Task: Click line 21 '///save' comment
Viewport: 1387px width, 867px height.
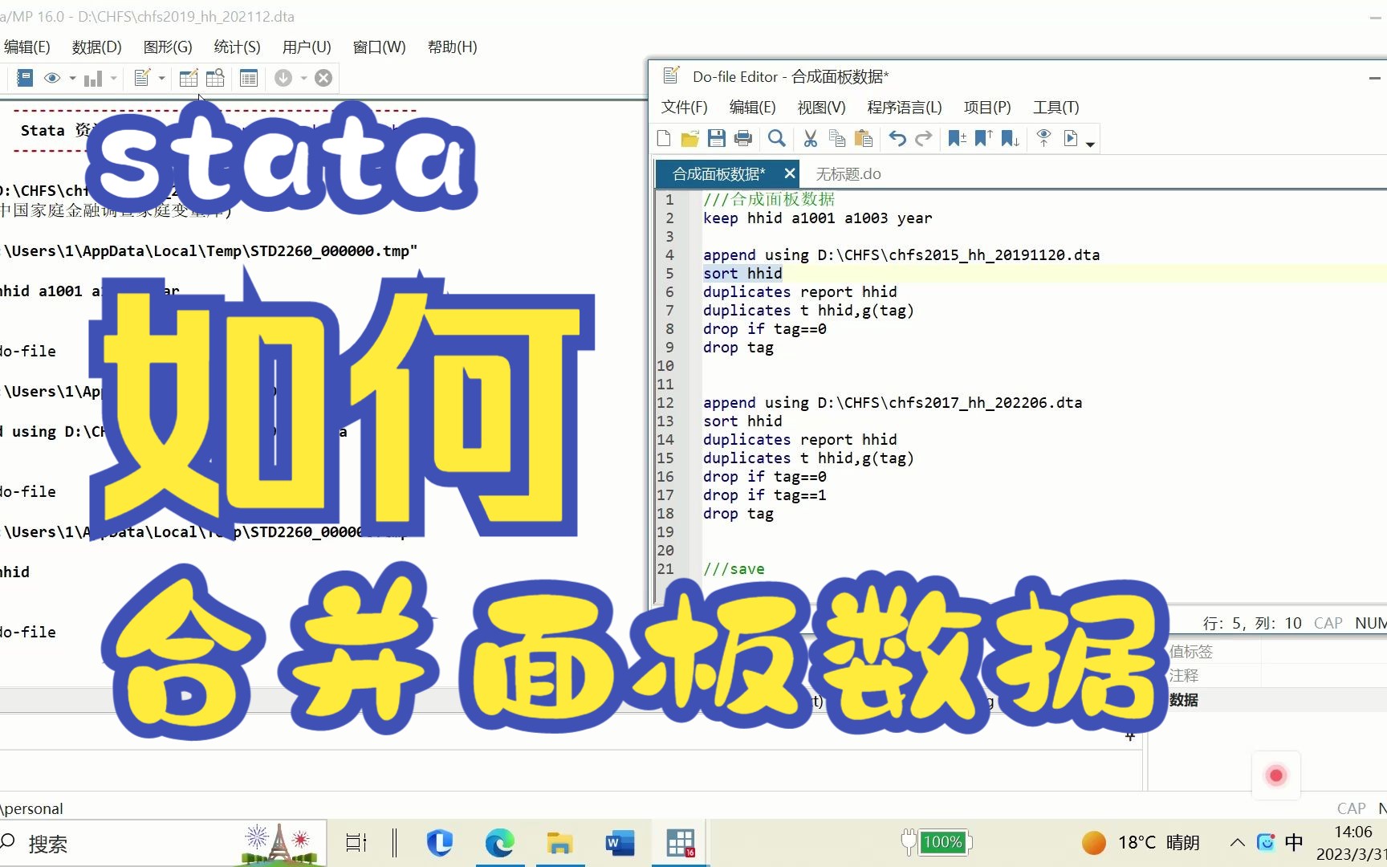Action: tap(734, 568)
